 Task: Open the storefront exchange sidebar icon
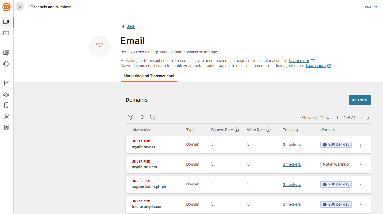click(6, 127)
